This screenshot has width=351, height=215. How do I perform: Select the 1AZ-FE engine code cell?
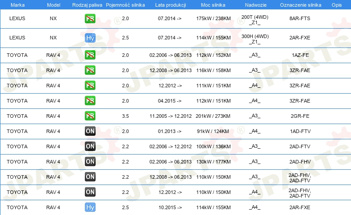pos(300,55)
